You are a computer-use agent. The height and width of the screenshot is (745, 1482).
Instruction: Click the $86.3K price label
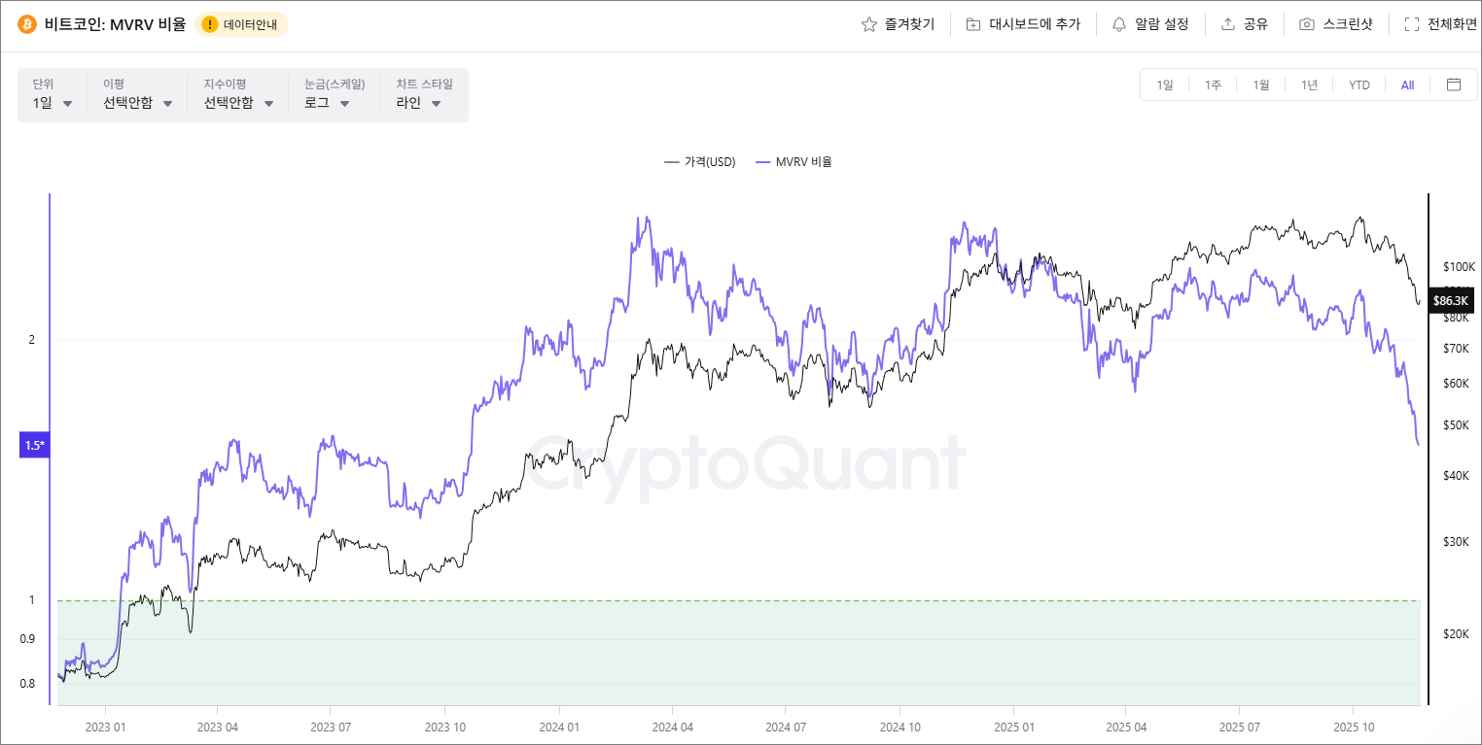pyautogui.click(x=1451, y=301)
